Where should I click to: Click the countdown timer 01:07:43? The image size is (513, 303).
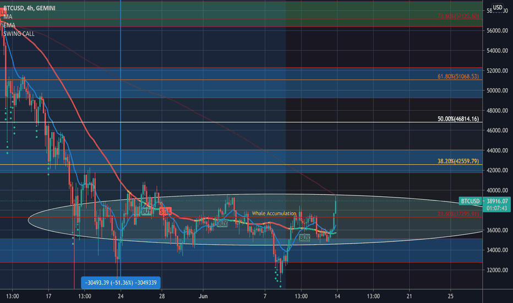(496, 208)
